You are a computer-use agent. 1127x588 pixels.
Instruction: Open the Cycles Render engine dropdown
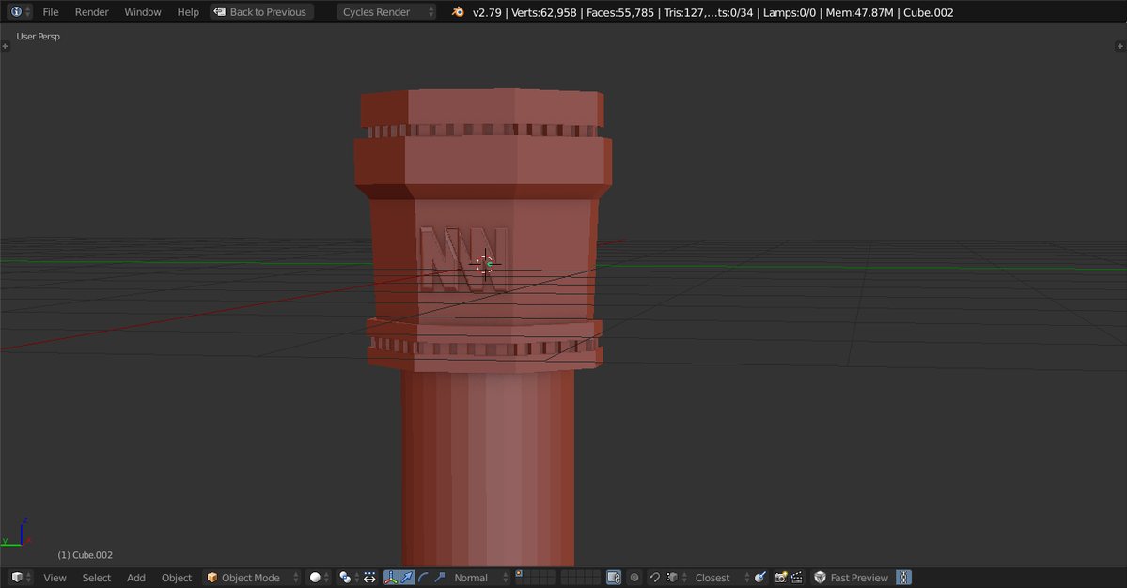click(386, 12)
